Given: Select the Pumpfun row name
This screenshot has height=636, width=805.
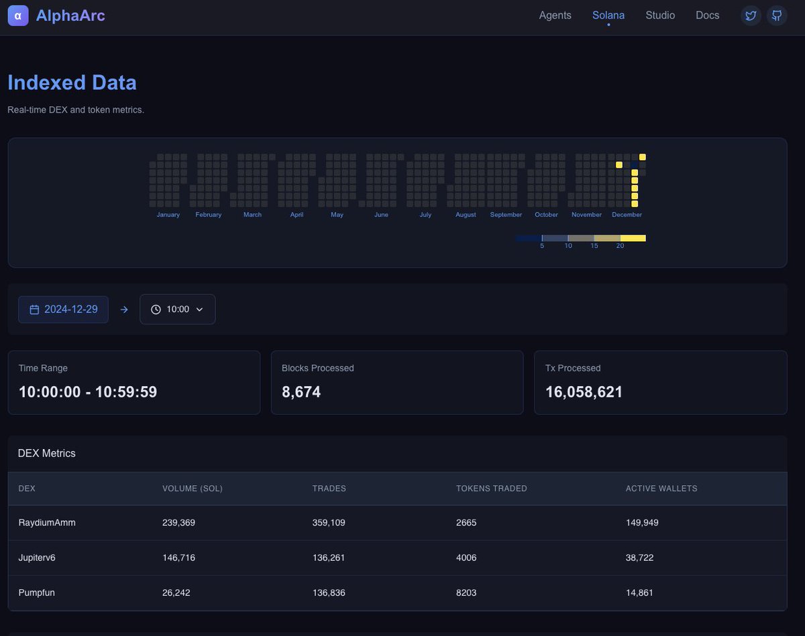Looking at the screenshot, I should click(x=36, y=592).
